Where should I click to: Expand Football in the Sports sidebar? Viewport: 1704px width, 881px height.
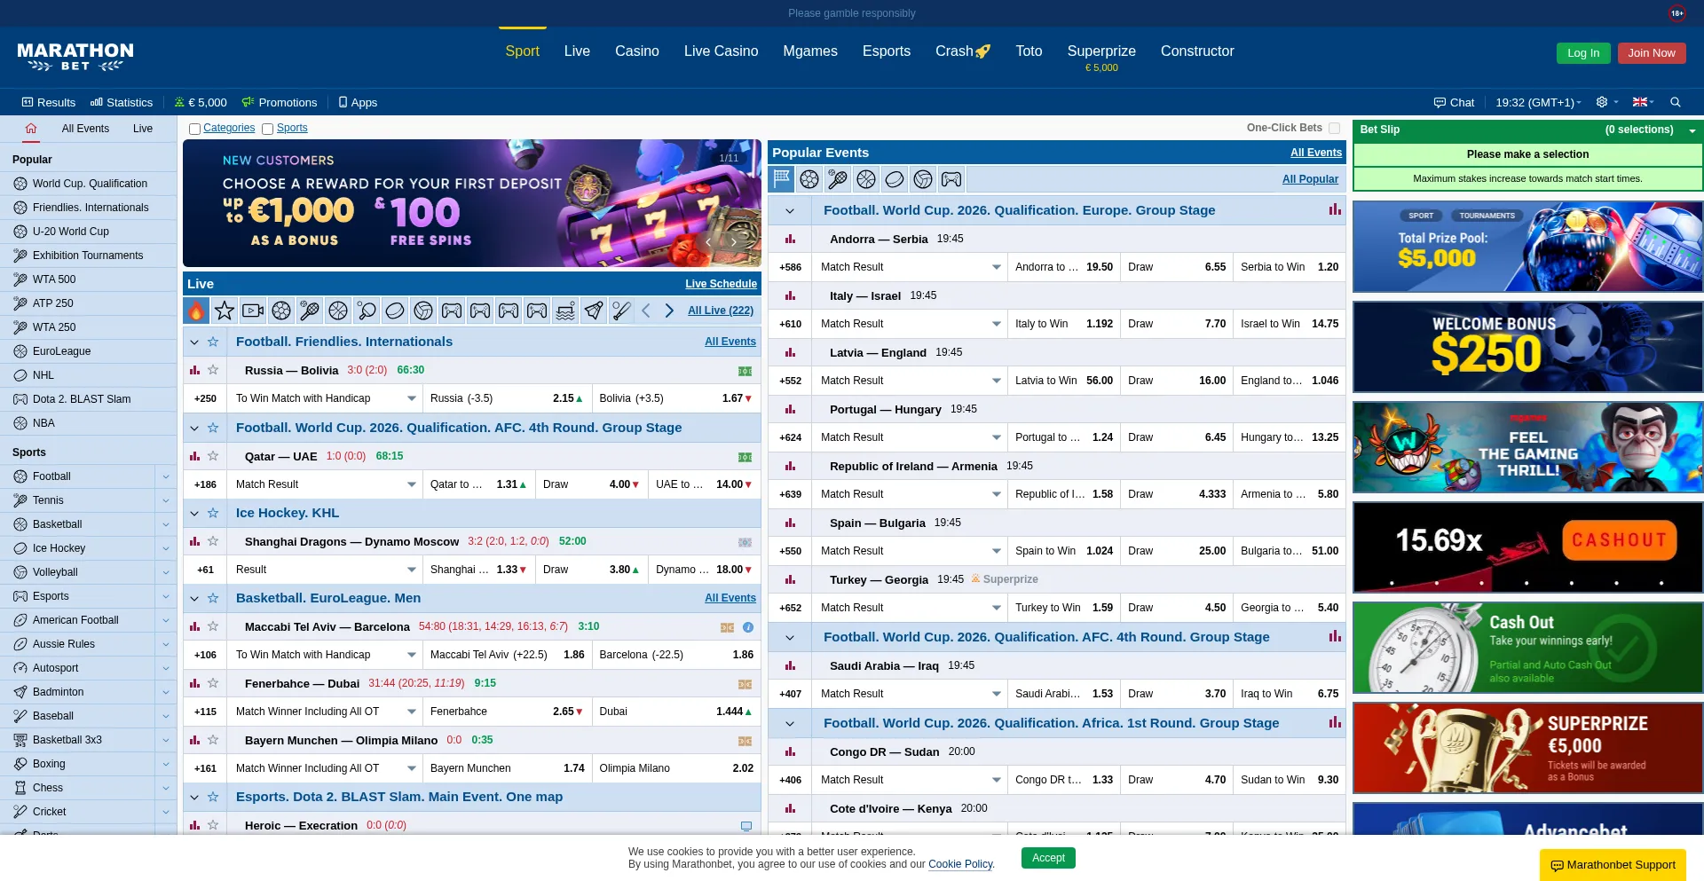click(165, 476)
